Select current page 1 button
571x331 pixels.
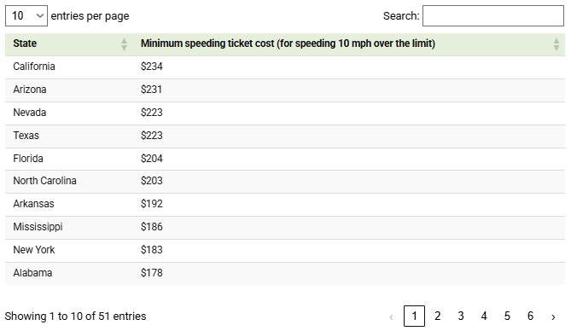click(x=414, y=316)
